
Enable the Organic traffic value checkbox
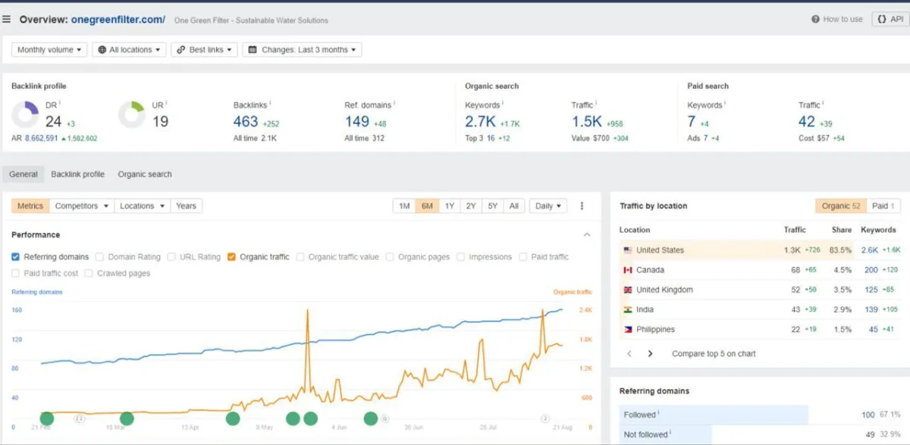pos(300,257)
